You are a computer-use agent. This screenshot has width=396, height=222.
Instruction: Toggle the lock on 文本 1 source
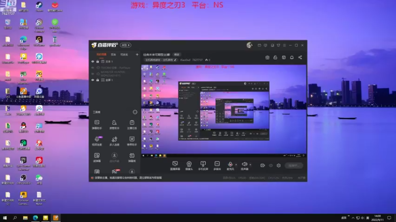[98, 61]
